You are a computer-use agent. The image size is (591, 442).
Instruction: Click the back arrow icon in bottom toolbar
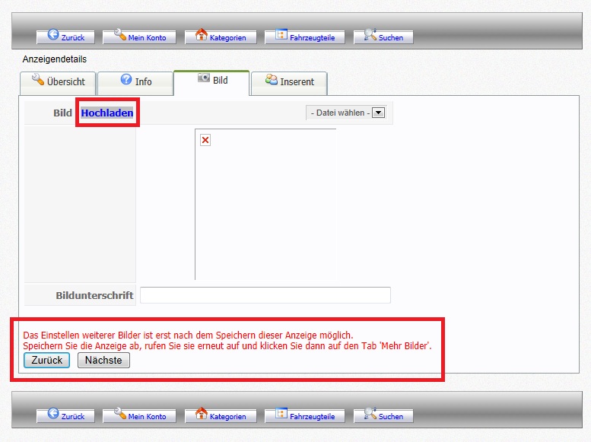pos(53,413)
